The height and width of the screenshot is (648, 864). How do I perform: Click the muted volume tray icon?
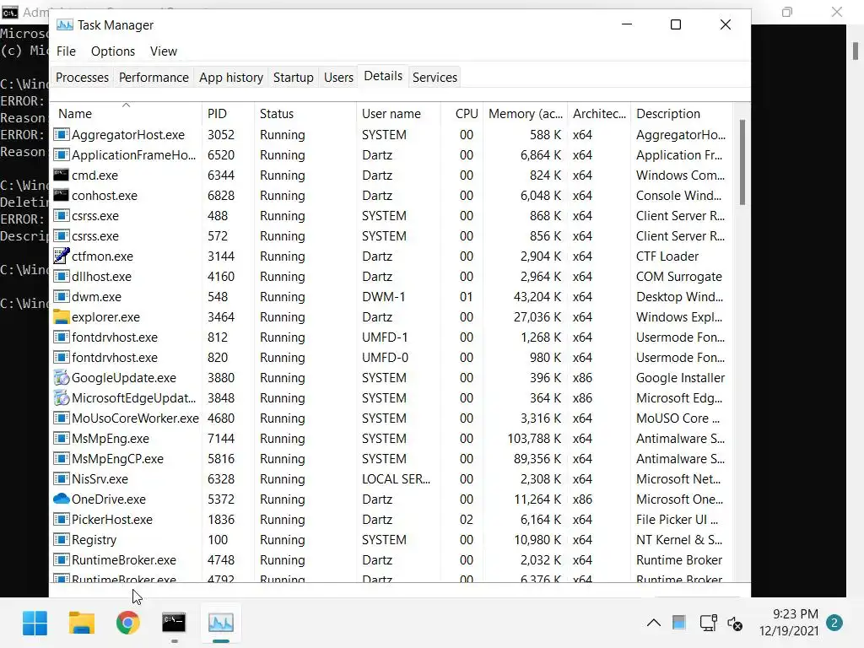[735, 624]
